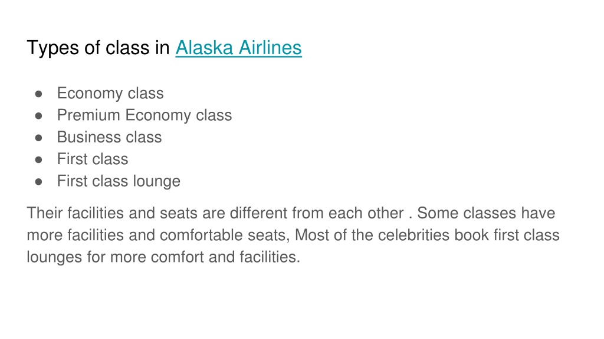Click the First class lounge bullet item
The height and width of the screenshot is (339, 604).
119,181
